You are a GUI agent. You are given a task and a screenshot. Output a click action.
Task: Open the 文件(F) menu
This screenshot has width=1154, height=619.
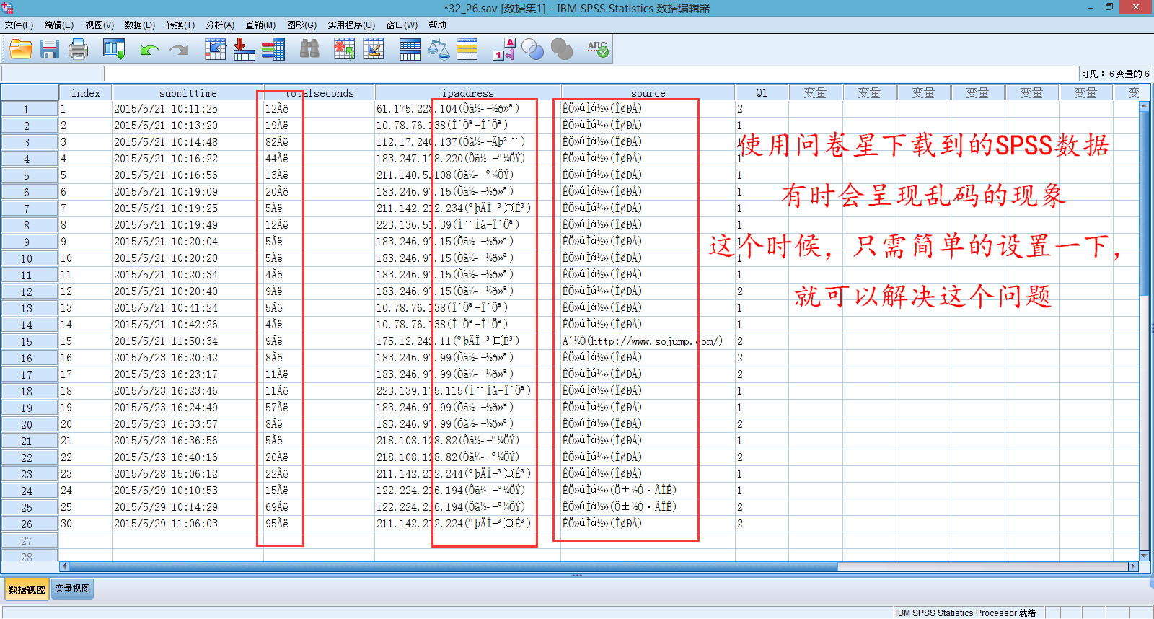coord(19,25)
